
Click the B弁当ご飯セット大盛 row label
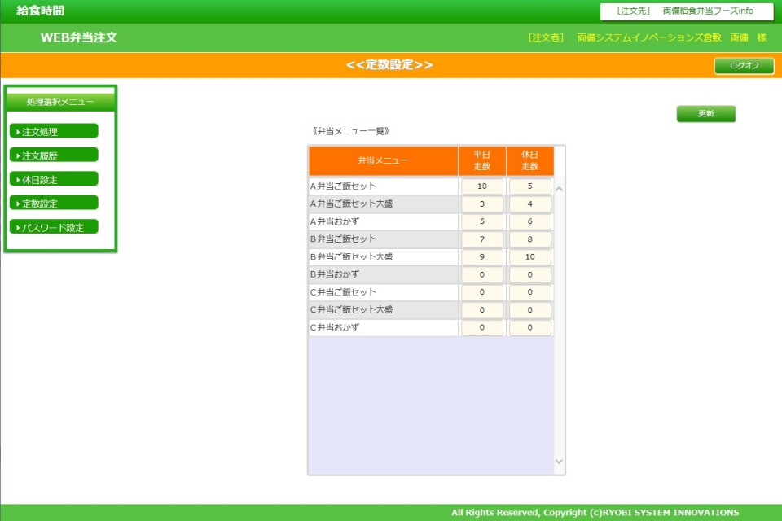point(352,256)
